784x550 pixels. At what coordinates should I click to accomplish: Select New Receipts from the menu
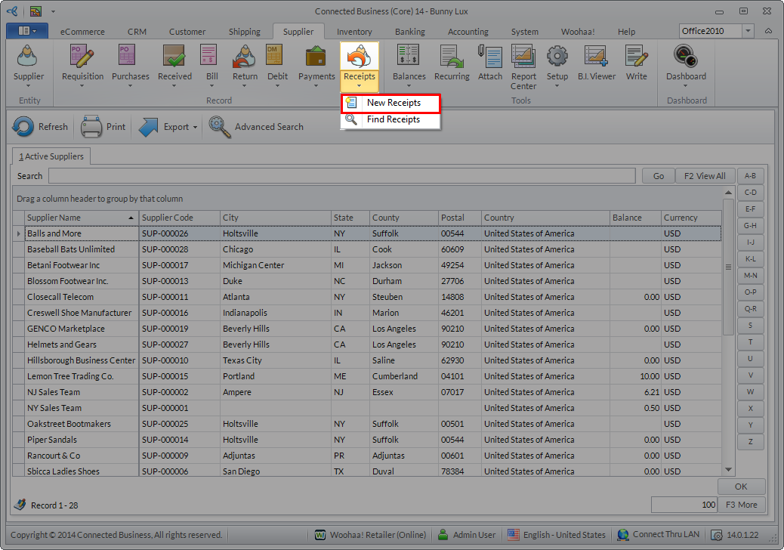(x=393, y=103)
